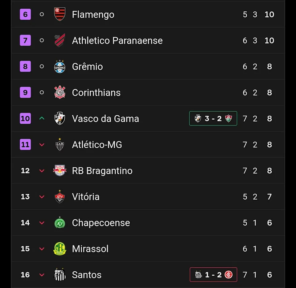Select the Corinthians club crest

coord(60,93)
